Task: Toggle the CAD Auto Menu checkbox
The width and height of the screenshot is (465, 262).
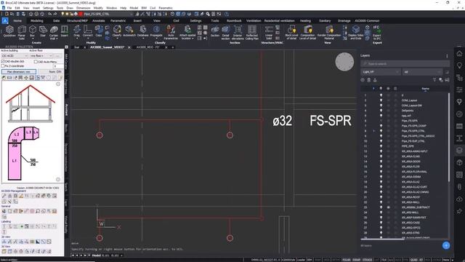Action: (36, 62)
